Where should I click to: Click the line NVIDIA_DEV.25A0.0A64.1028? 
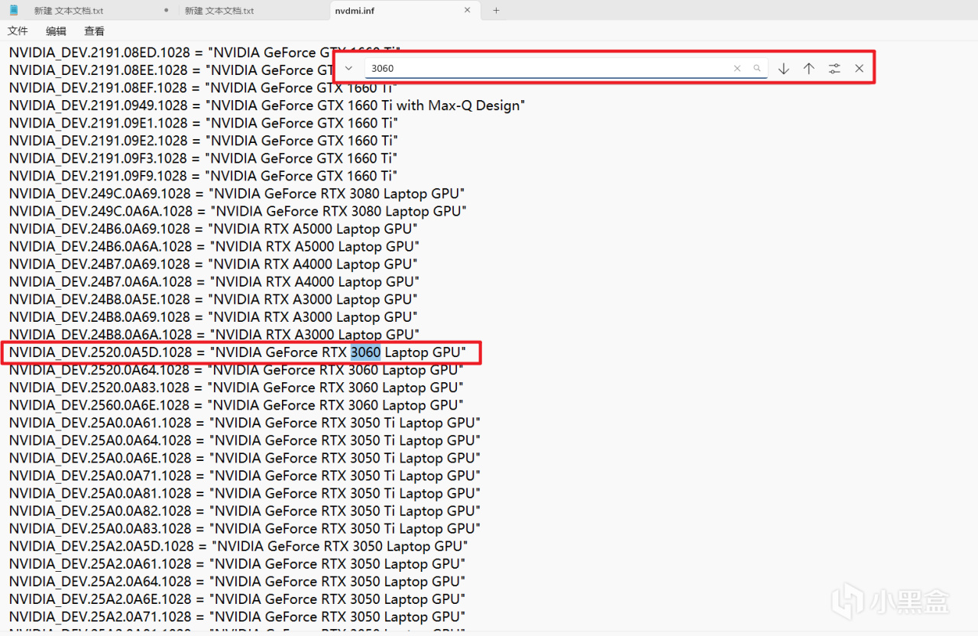(x=244, y=440)
